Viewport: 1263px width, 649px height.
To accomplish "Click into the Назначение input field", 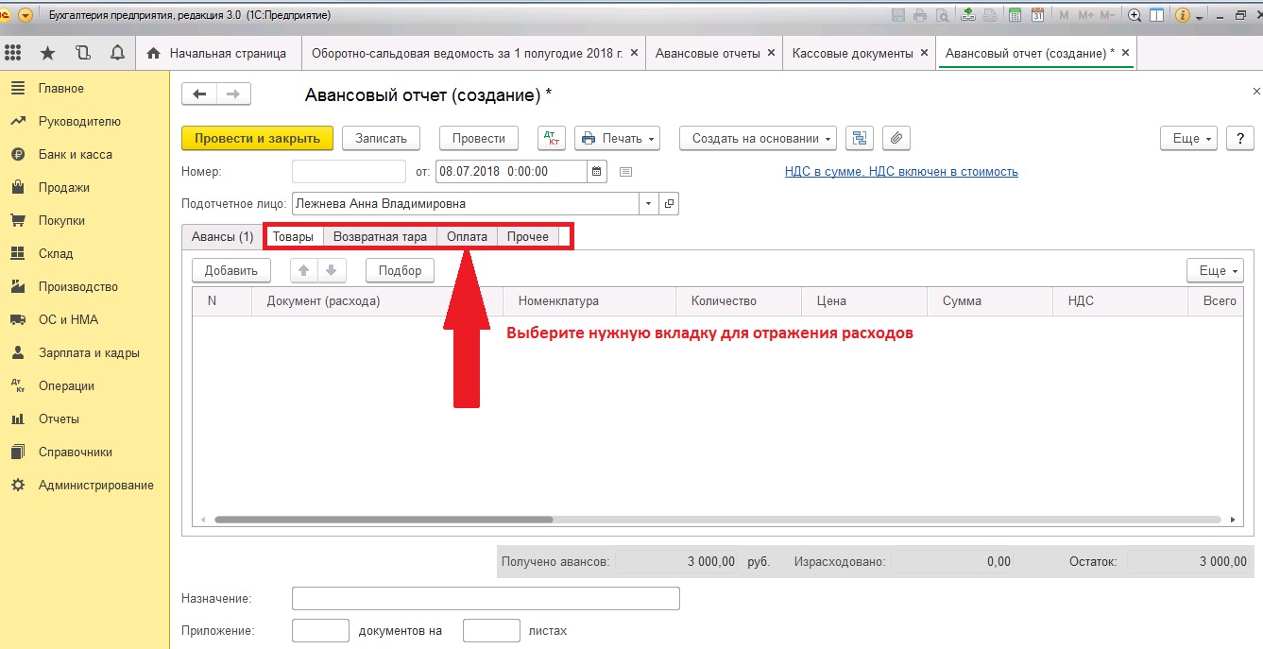I will [x=485, y=599].
